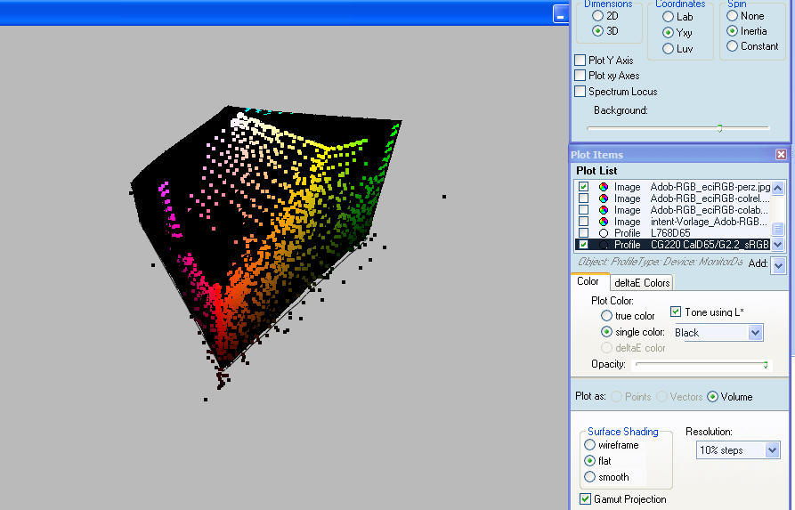Viewport: 795px width, 510px height.
Task: Open the Add dropdown in Plot Items
Action: [x=778, y=265]
